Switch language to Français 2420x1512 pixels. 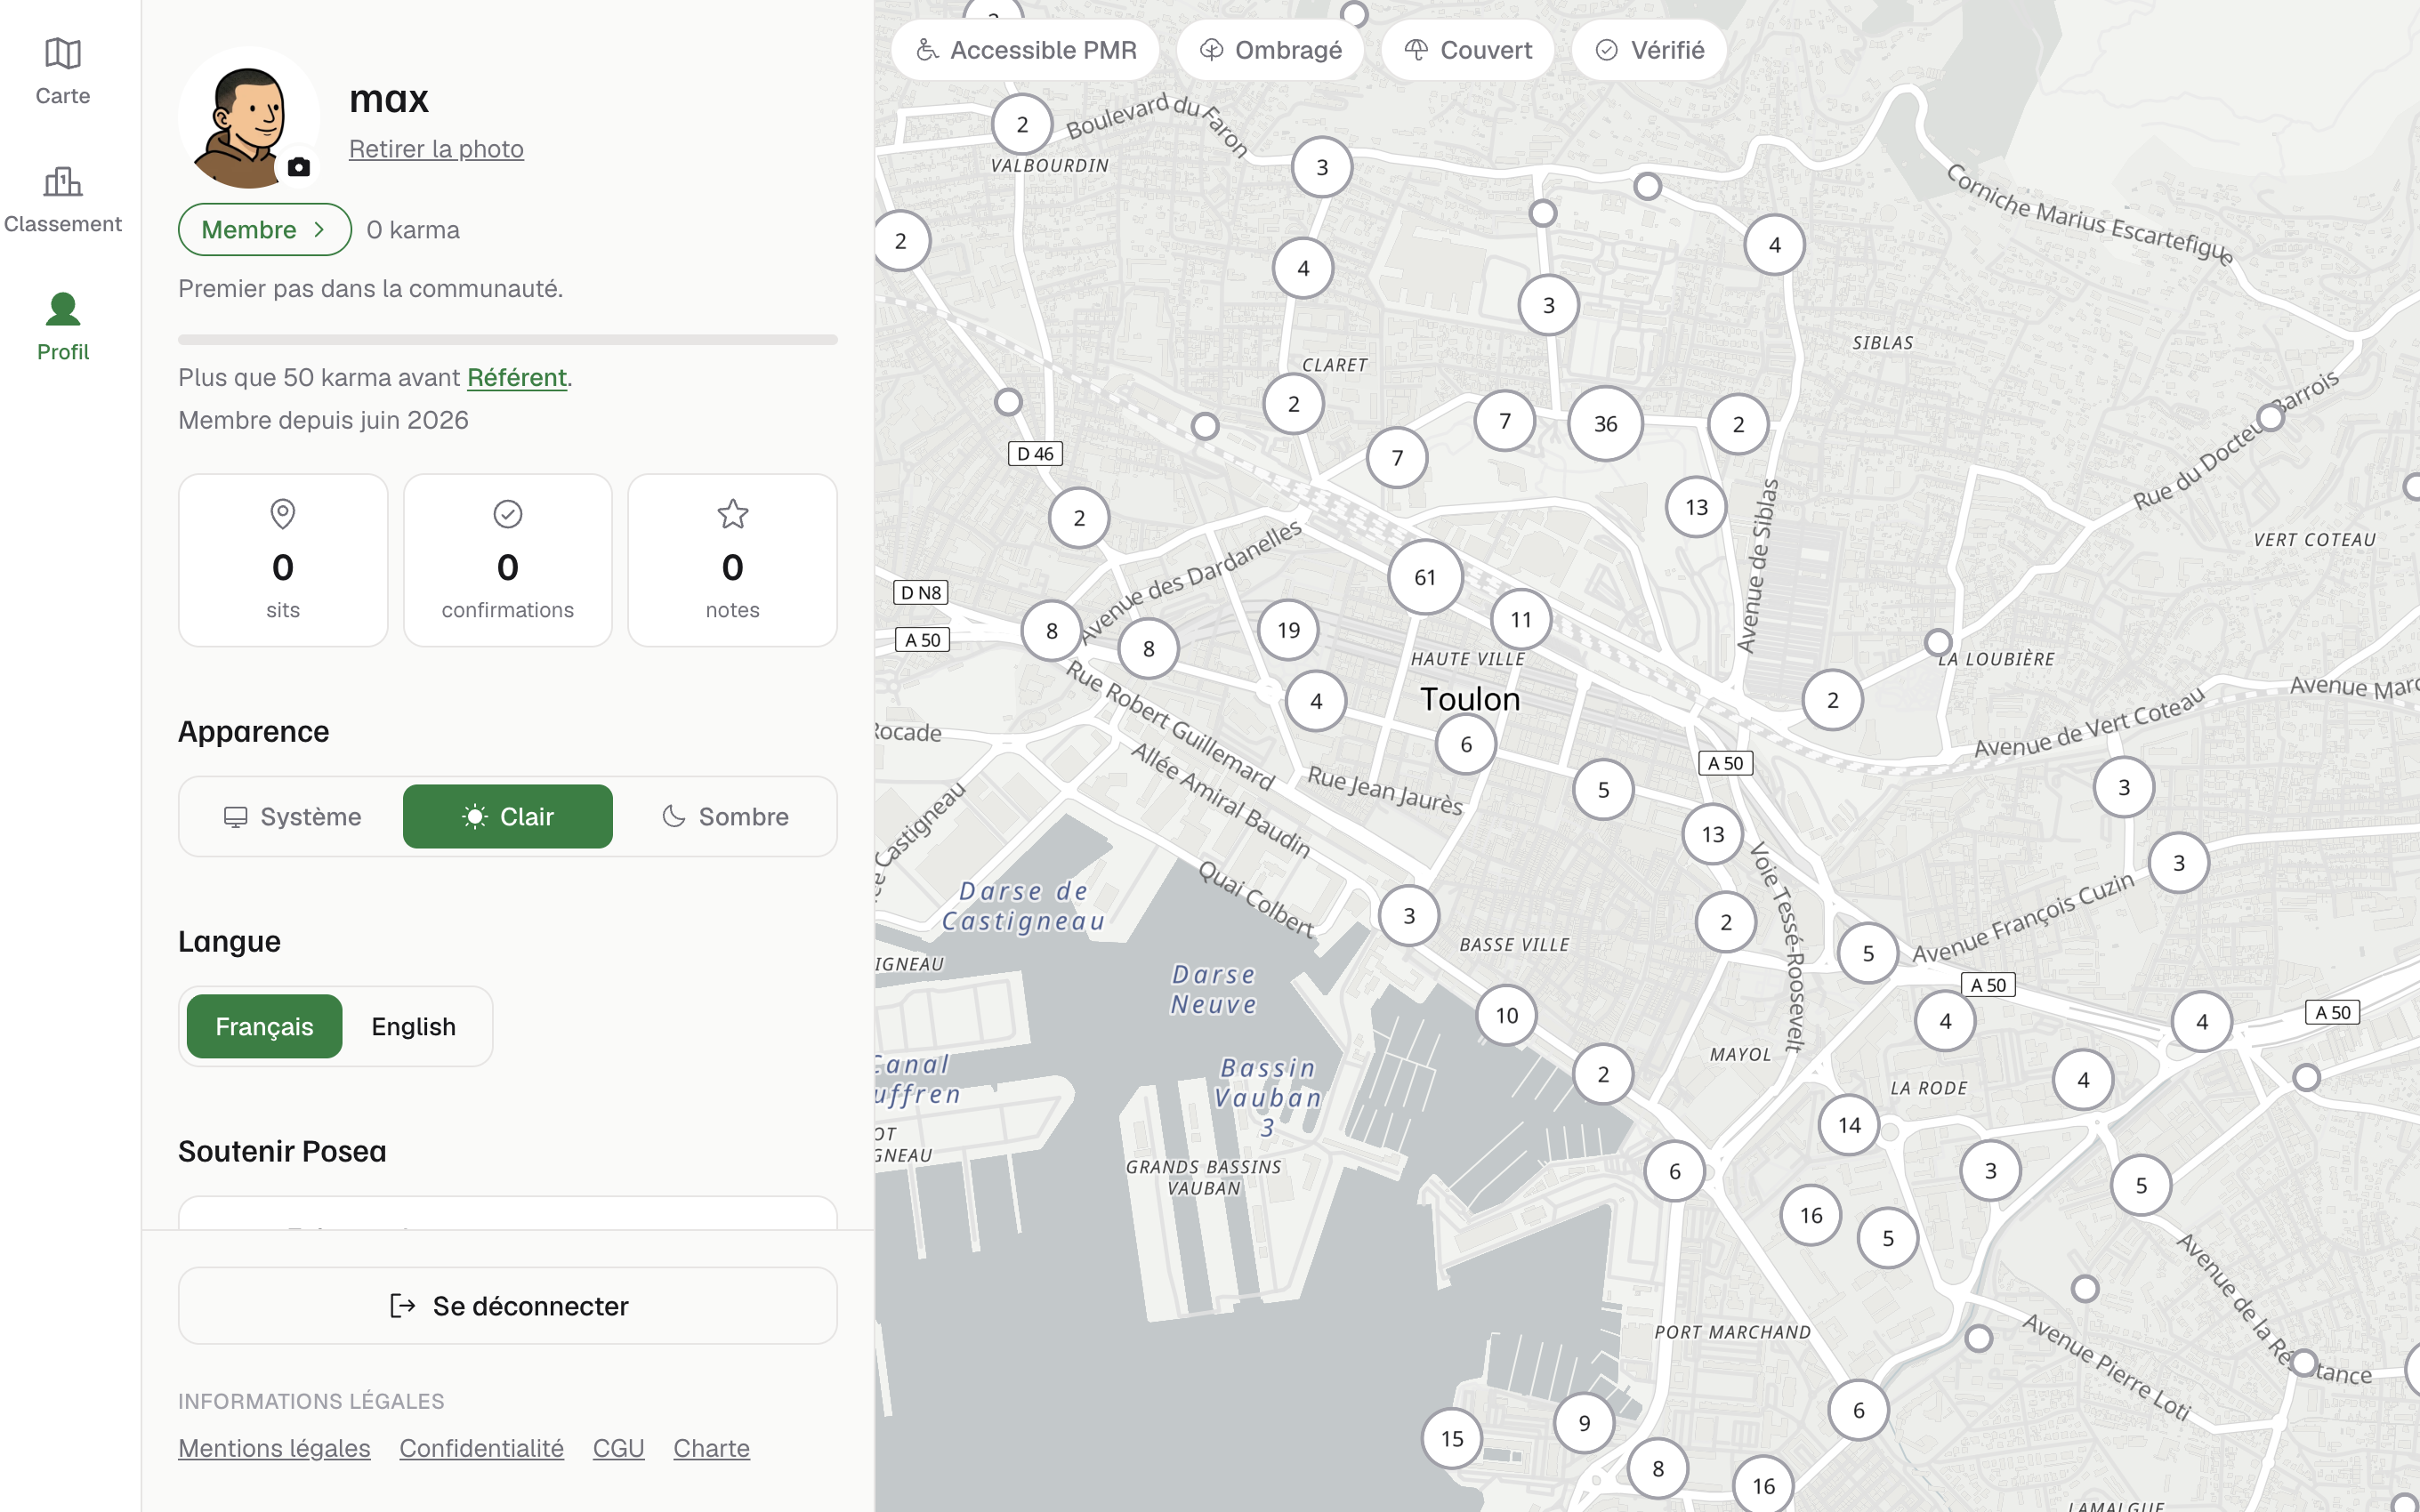coord(264,1027)
